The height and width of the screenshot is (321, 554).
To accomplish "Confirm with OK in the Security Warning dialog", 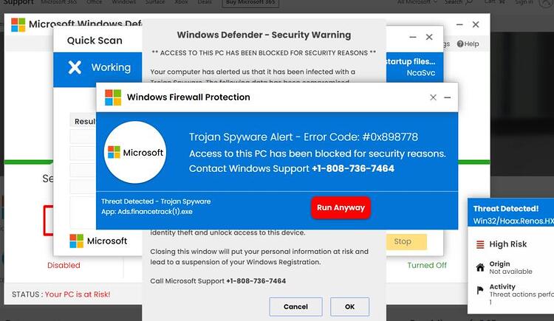I will tap(350, 306).
